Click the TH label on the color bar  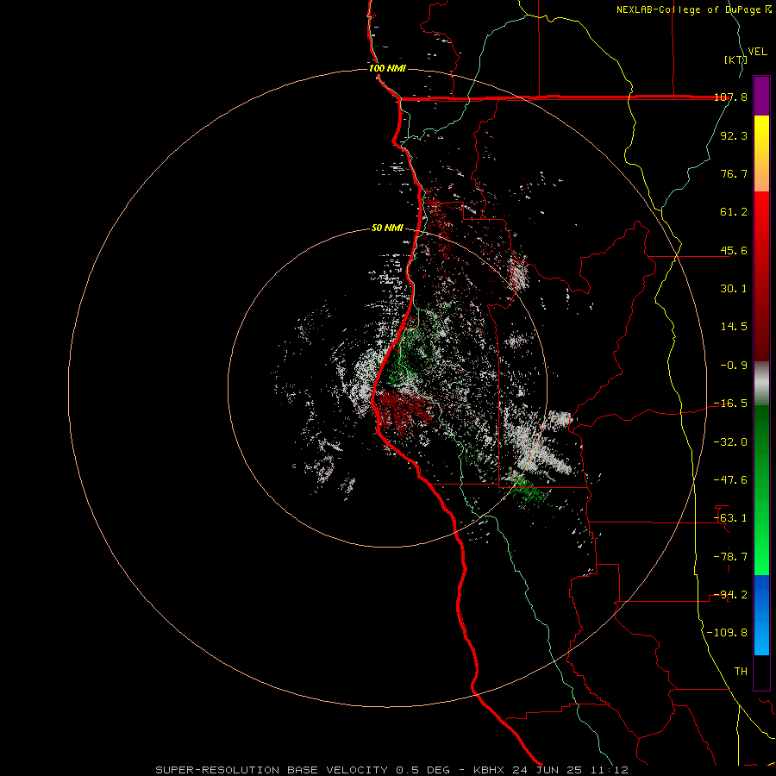[741, 672]
